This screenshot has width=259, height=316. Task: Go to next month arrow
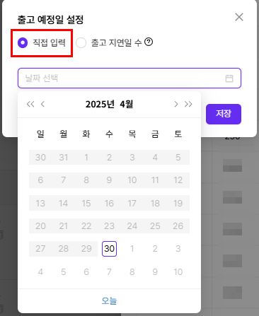point(176,104)
